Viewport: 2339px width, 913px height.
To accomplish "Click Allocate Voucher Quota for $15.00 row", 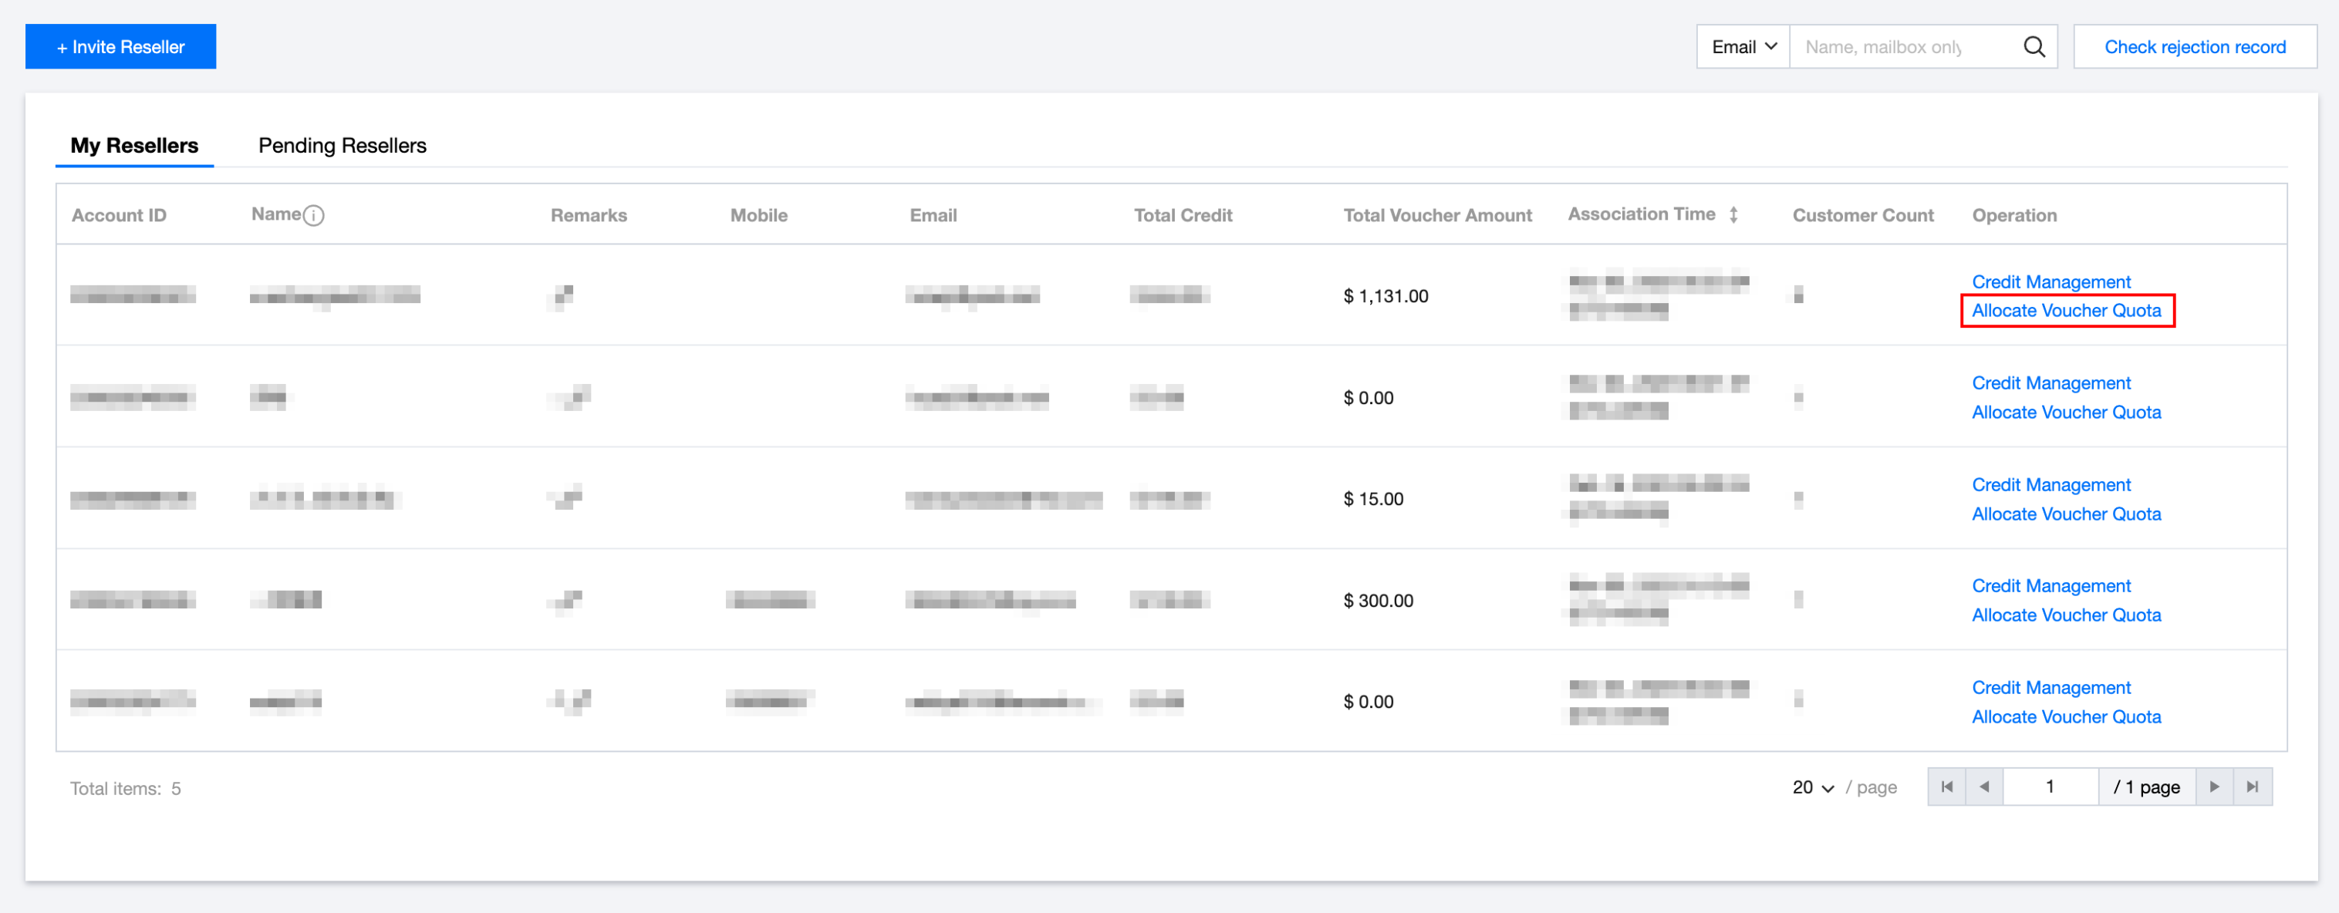I will [2066, 514].
